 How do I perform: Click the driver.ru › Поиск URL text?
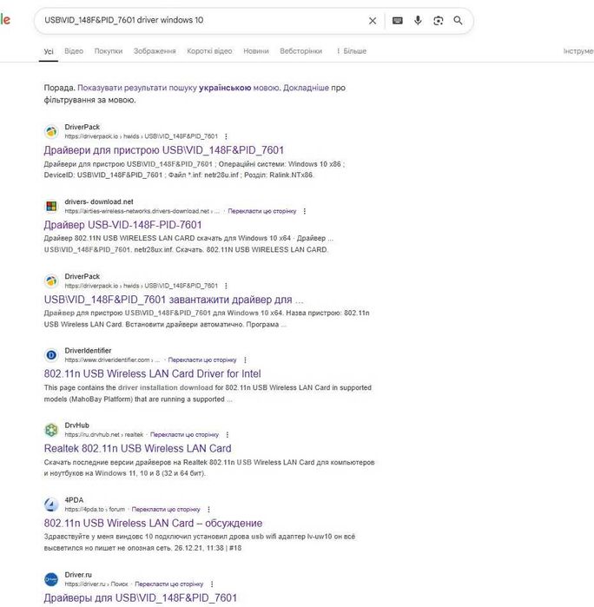[x=96, y=584]
